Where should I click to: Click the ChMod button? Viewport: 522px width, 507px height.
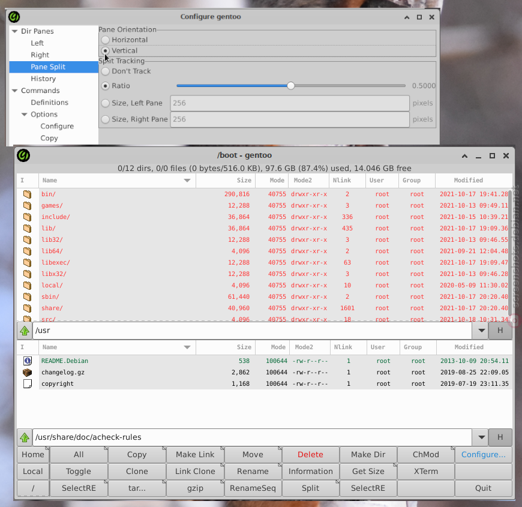[x=426, y=455]
